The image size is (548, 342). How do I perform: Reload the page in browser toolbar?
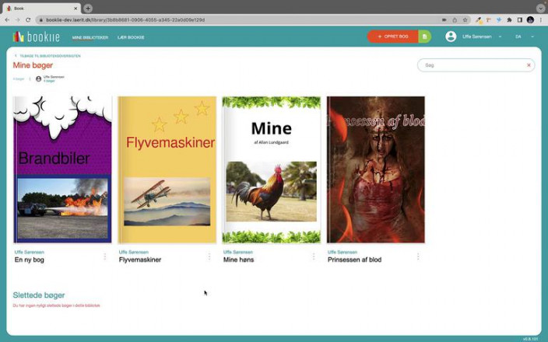pos(28,19)
